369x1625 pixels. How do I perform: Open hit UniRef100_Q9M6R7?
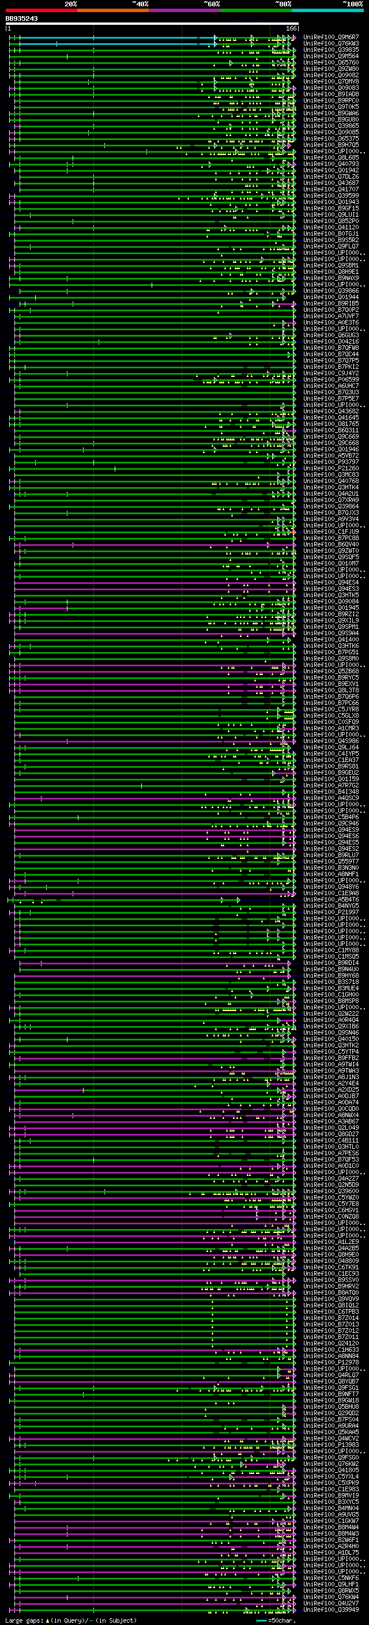click(x=331, y=37)
